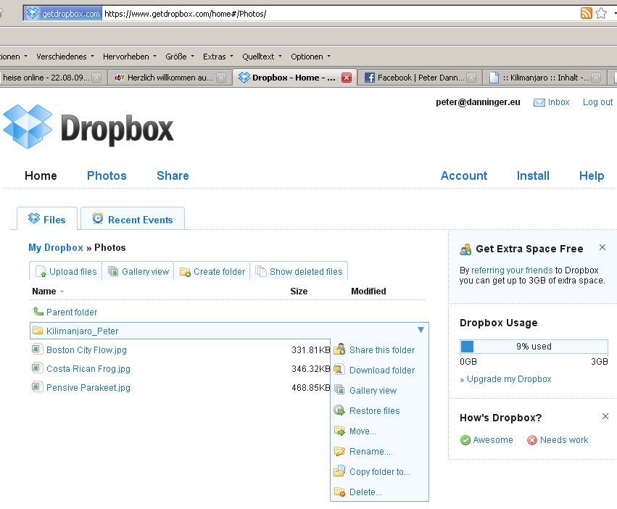This screenshot has width=617, height=509.
Task: Switch to the Kilimanjaro Inhalt browser tab
Action: tap(545, 78)
